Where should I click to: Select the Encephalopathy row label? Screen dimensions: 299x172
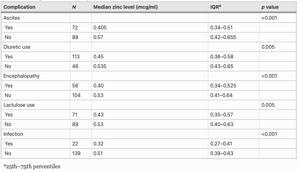21,76
